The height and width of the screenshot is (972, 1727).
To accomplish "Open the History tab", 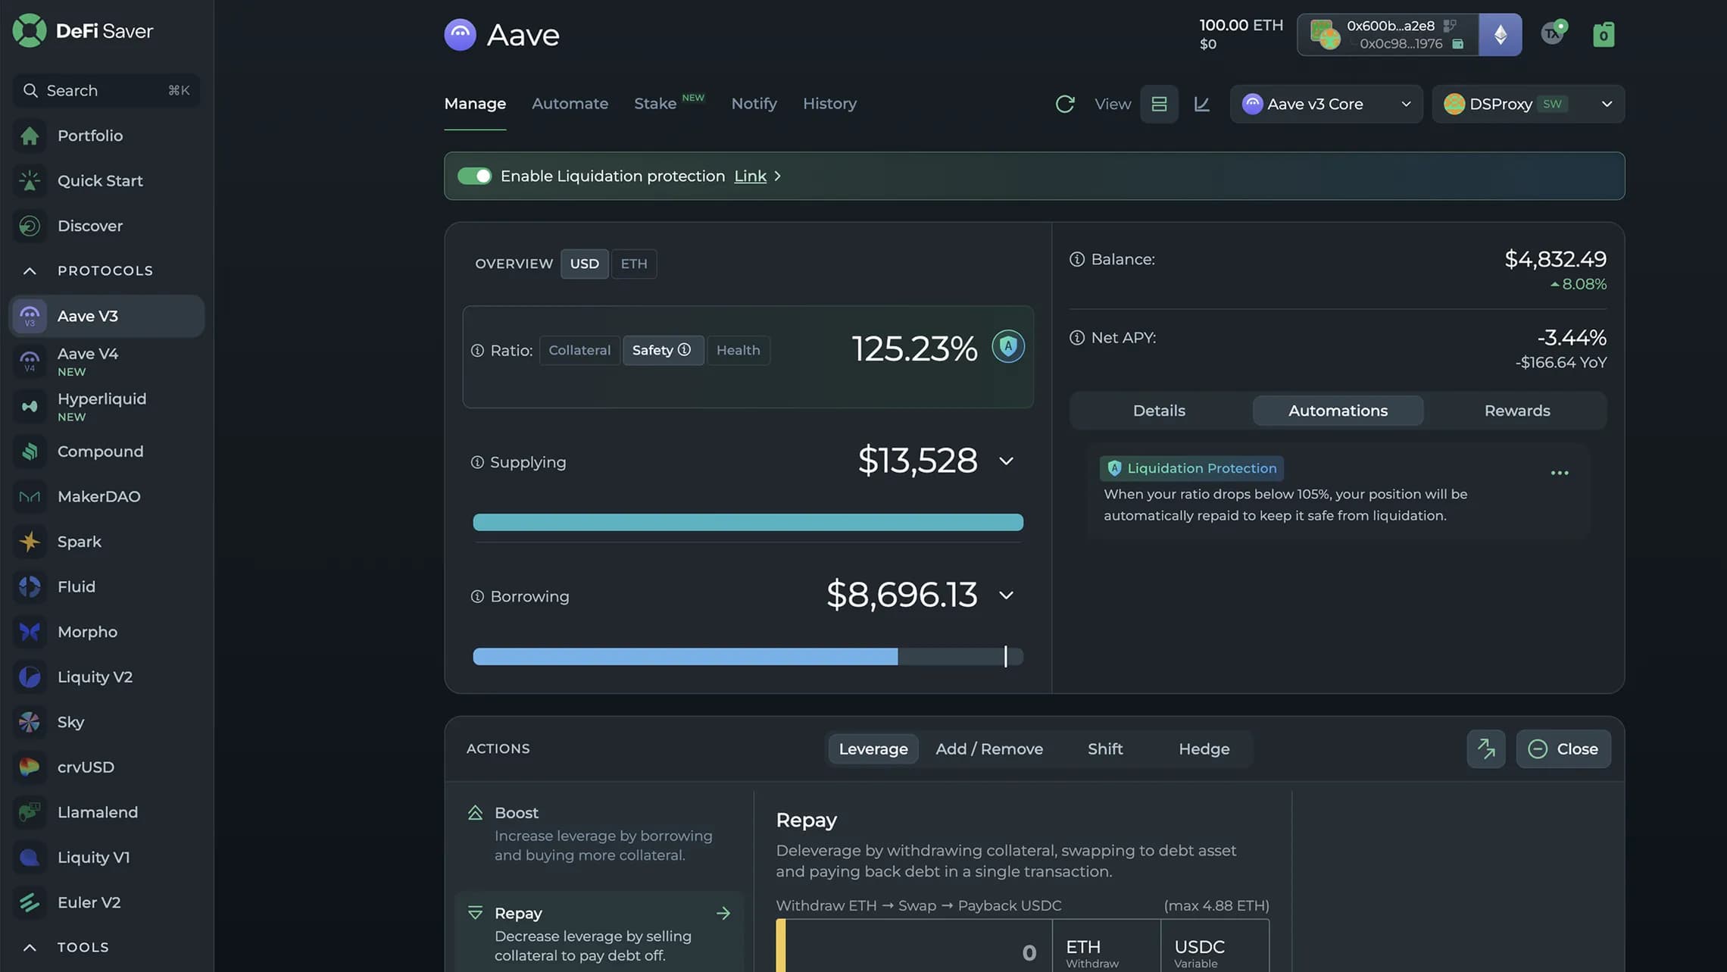I will pyautogui.click(x=829, y=104).
